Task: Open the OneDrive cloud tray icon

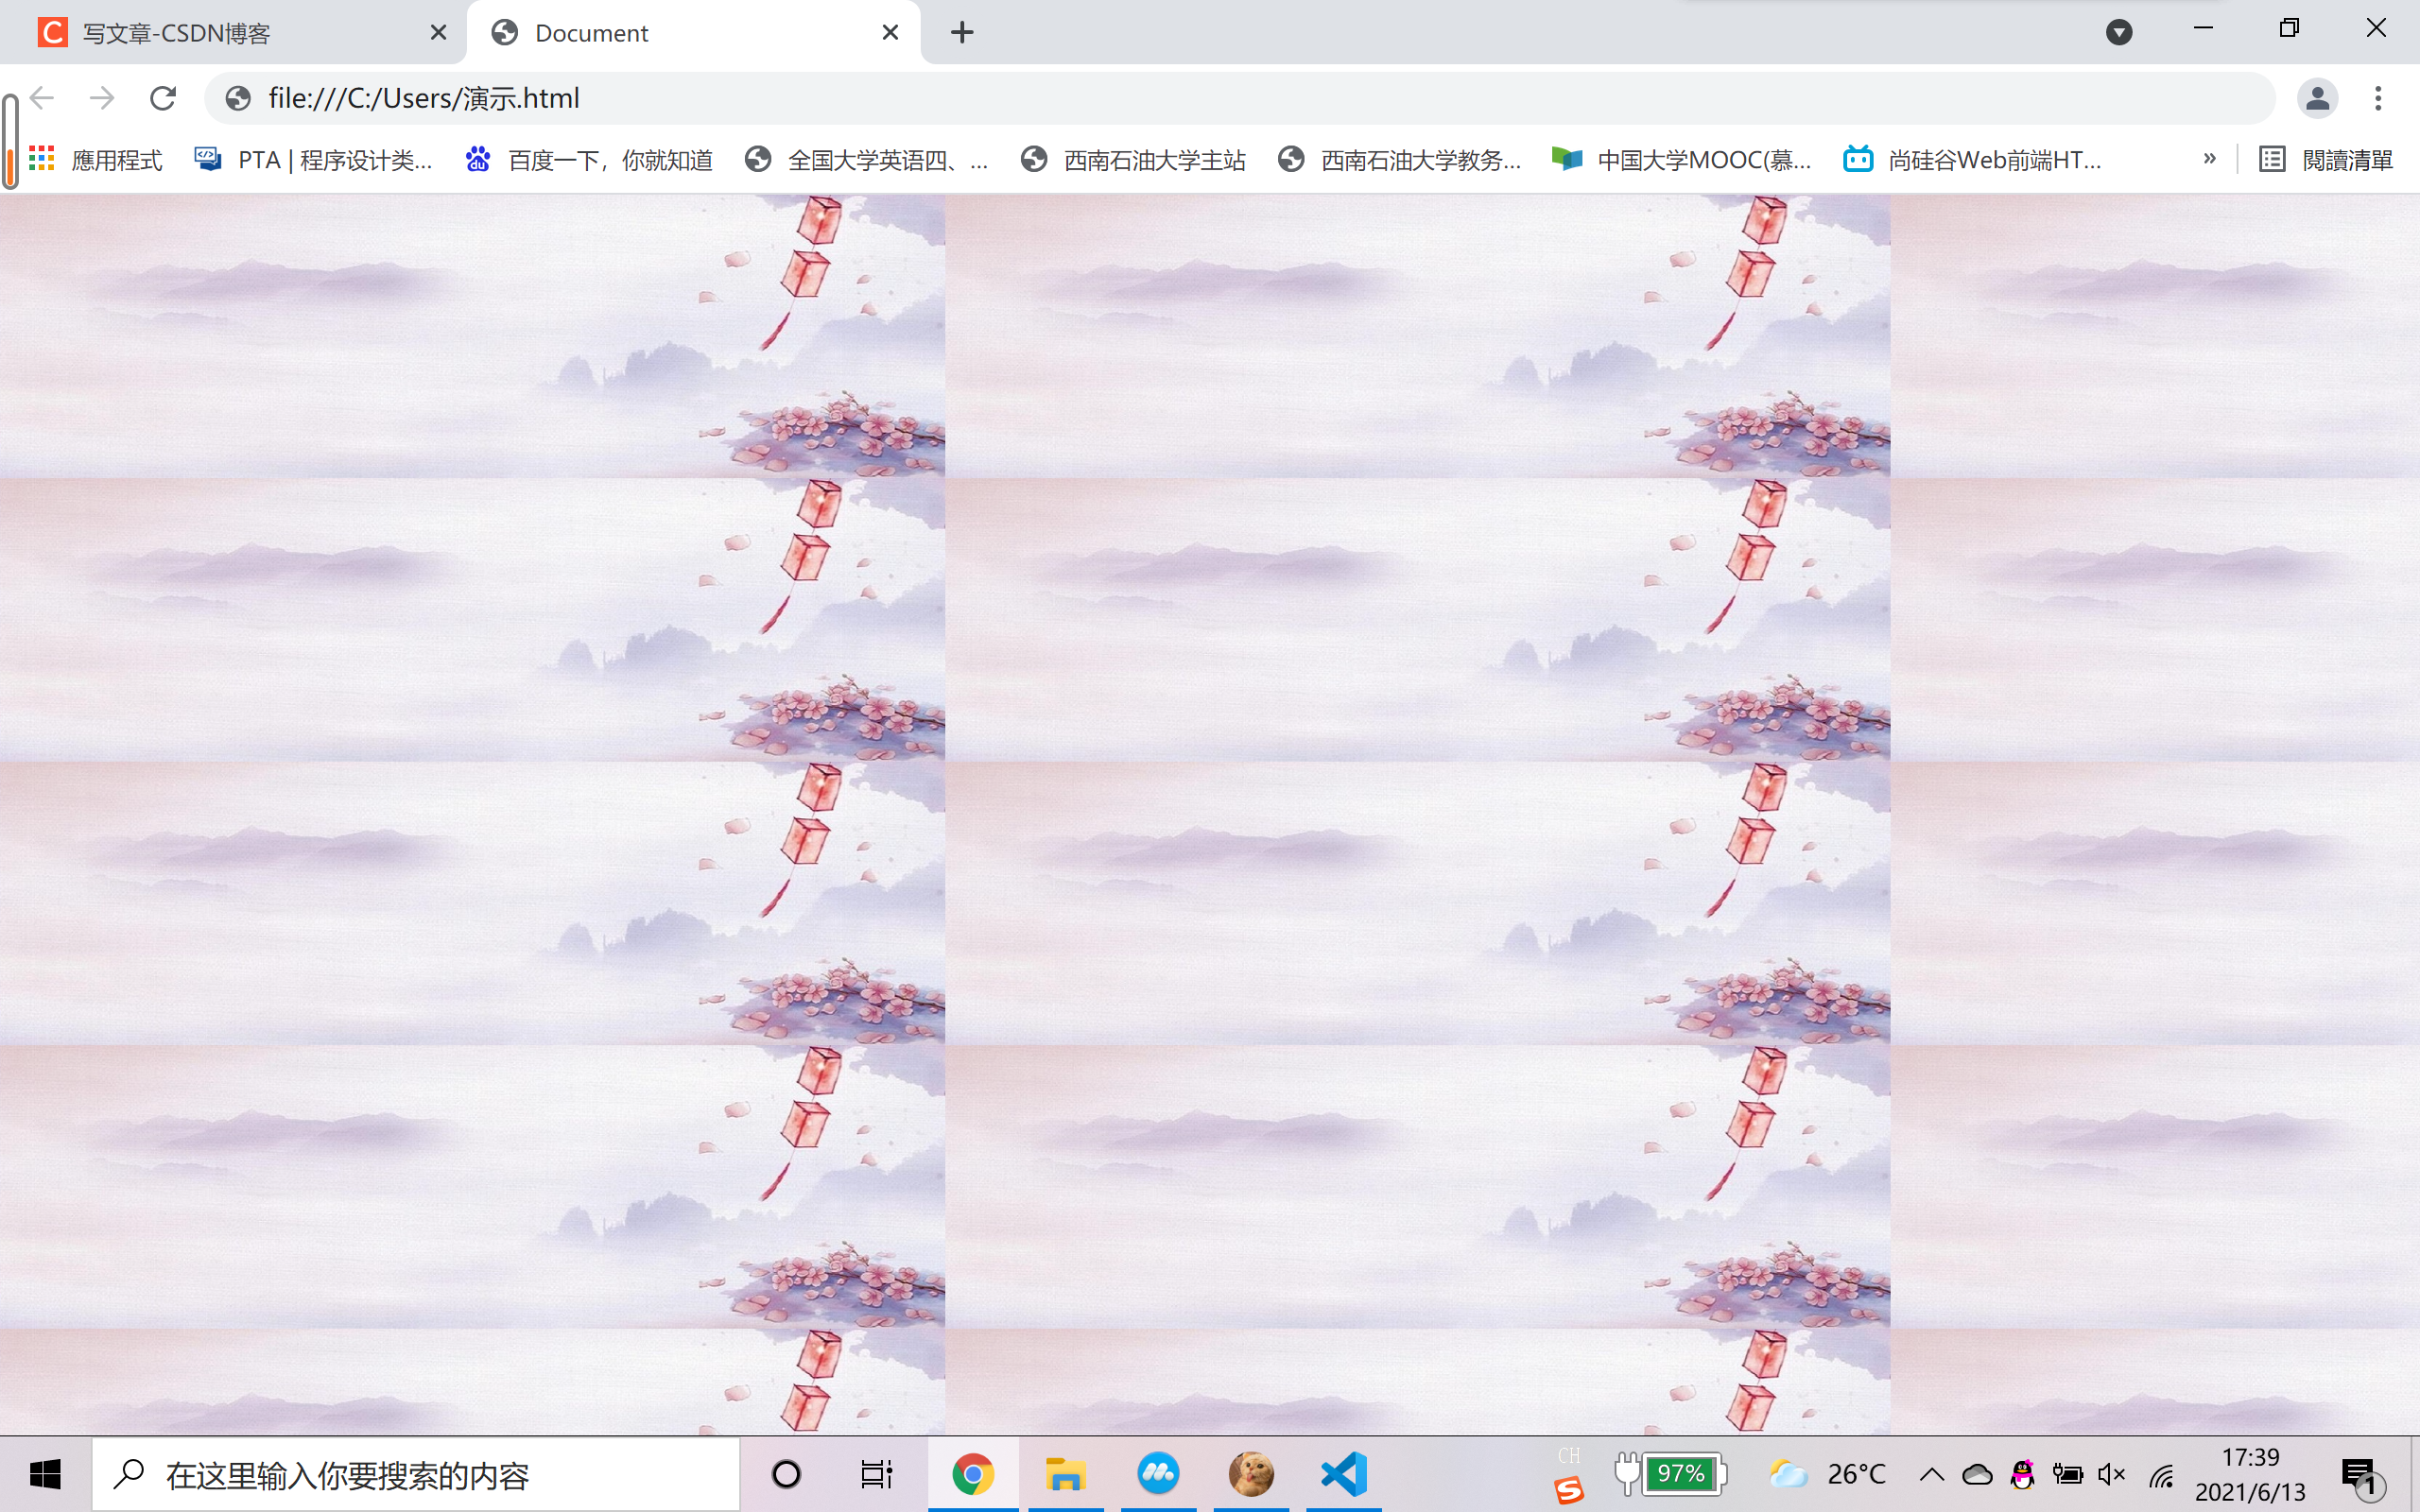Action: click(x=1977, y=1474)
